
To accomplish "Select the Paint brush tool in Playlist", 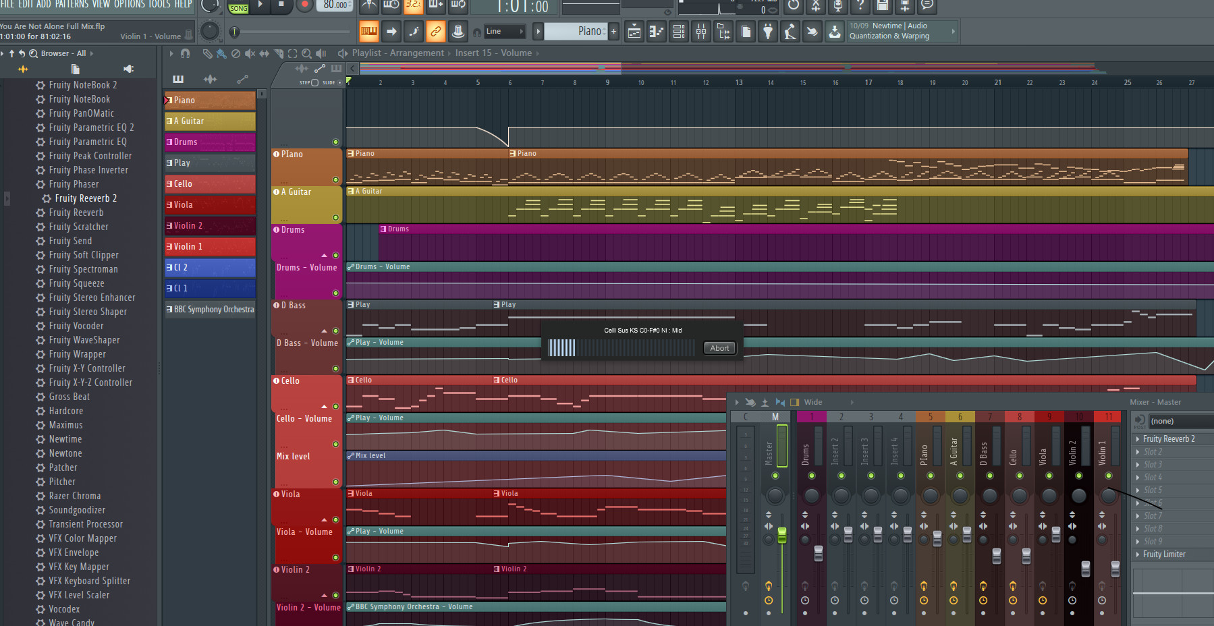I will 221,53.
